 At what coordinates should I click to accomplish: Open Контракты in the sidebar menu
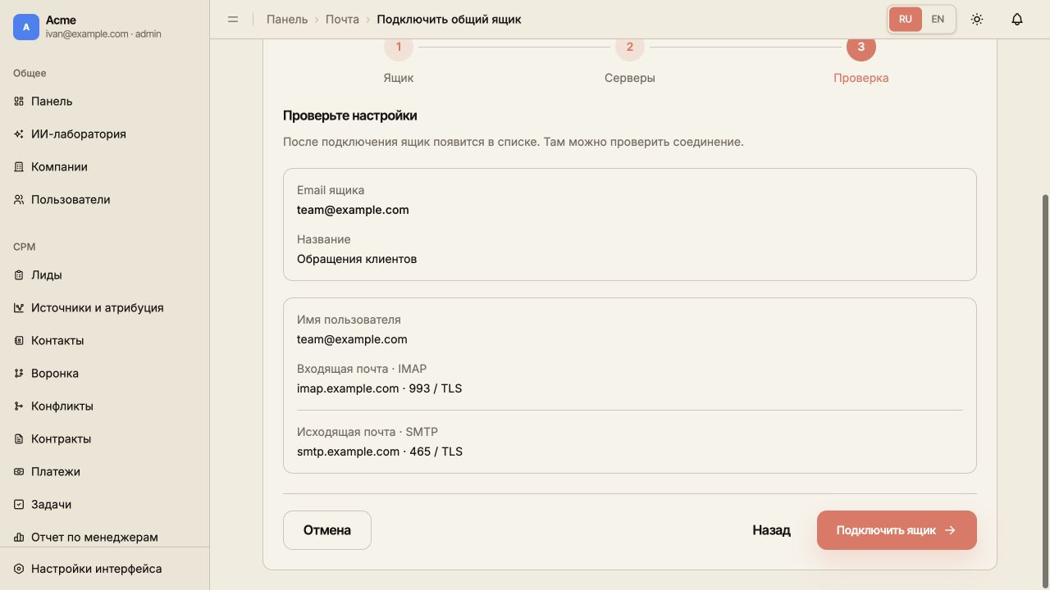coord(104,439)
